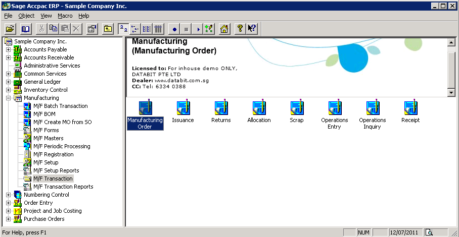Viewport: 459px width, 237px height.
Task: Select M/F Masters in the tree
Action: click(49, 138)
